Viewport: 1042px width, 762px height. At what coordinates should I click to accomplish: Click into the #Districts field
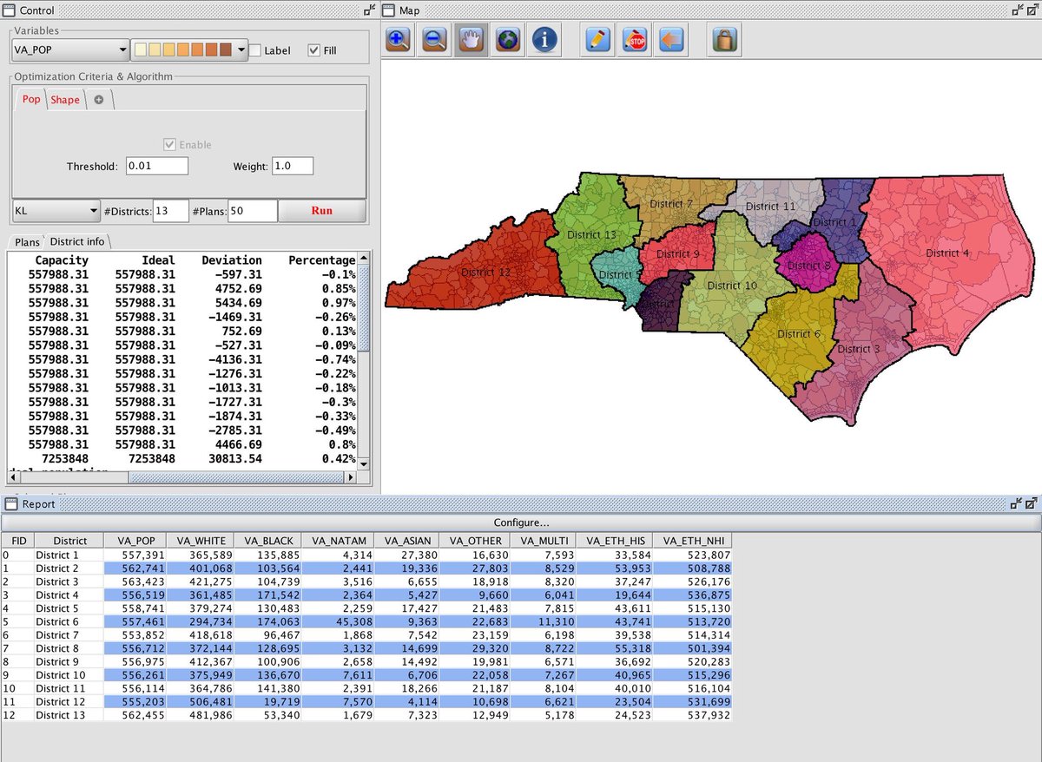pos(171,210)
